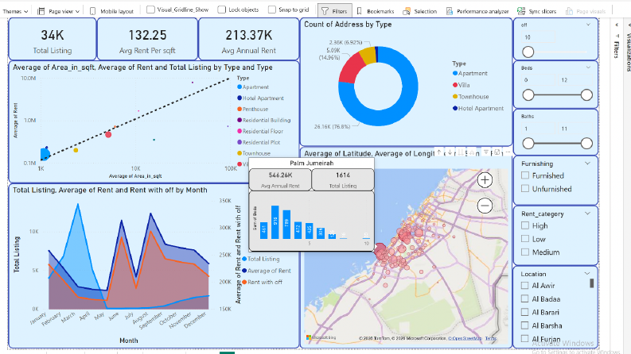Image resolution: width=631 pixels, height=354 pixels.
Task: Expand all down one level on map visual
Action: [x=473, y=152]
